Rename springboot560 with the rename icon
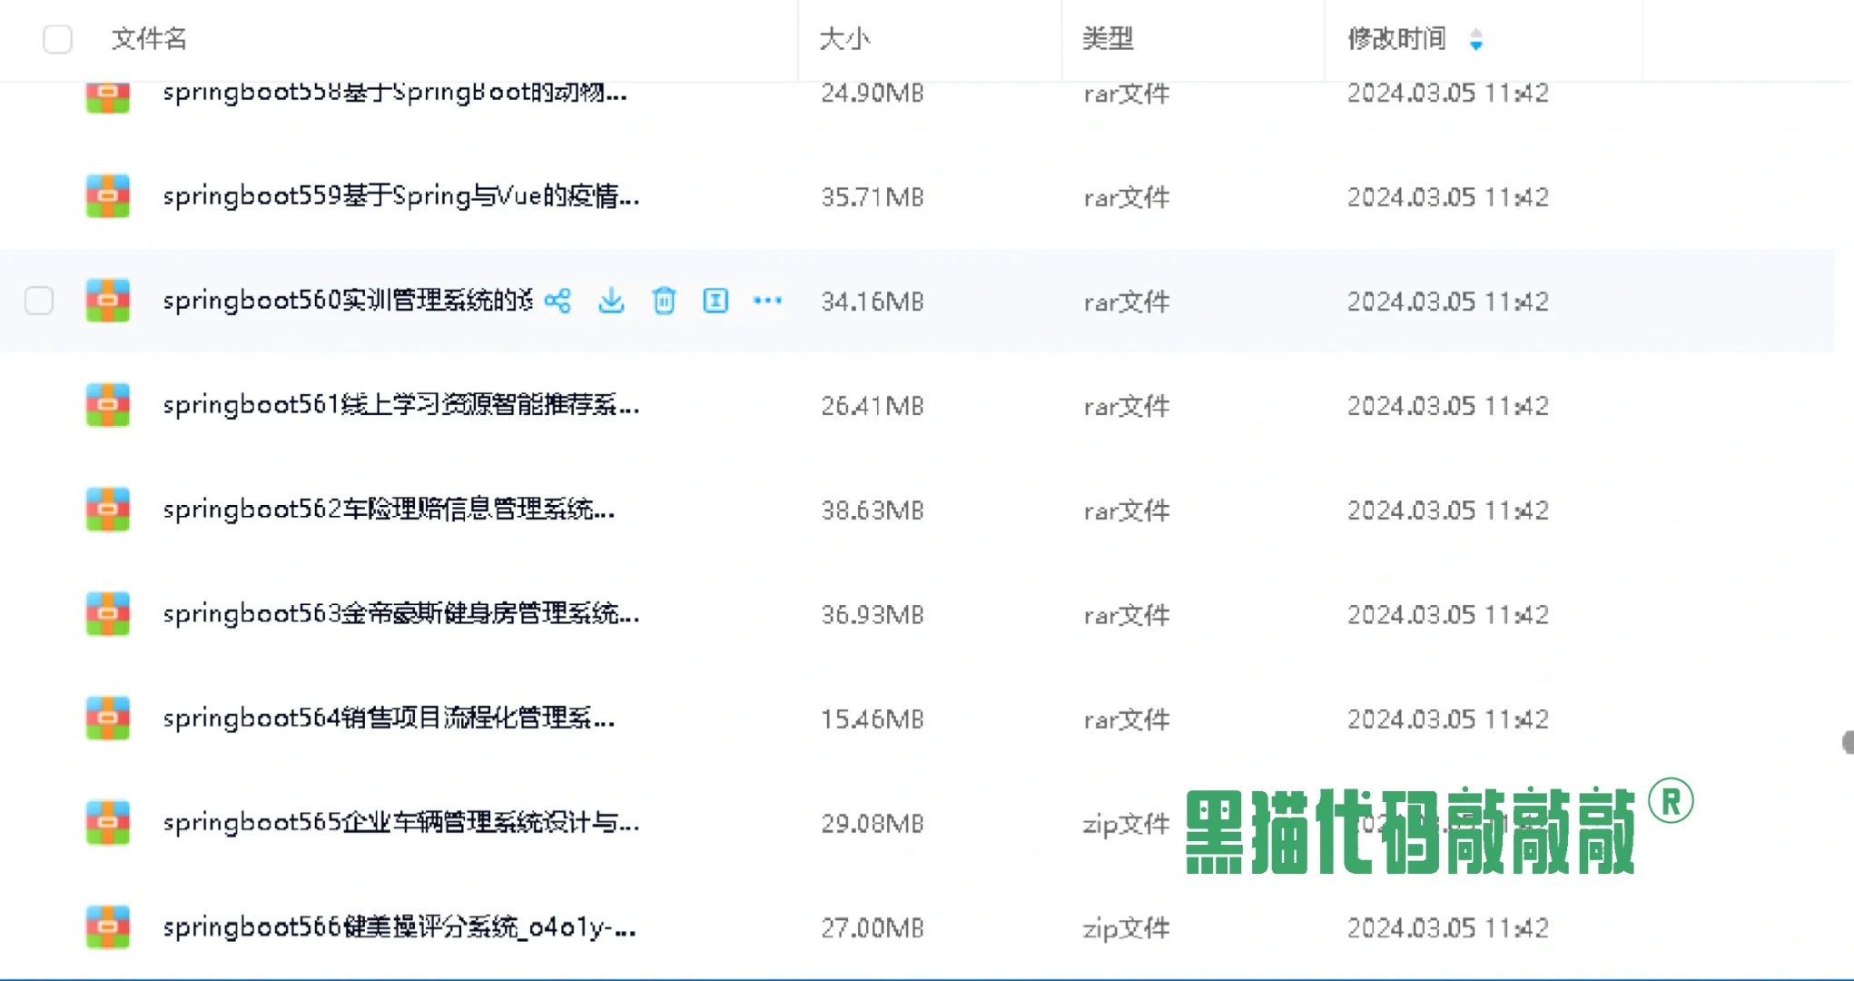 pyautogui.click(x=715, y=300)
